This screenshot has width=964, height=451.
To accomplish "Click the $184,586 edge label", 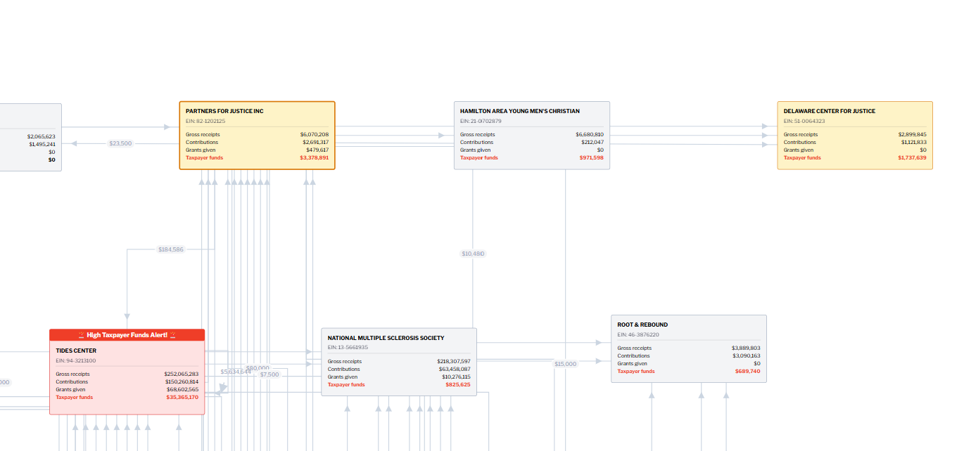I will pyautogui.click(x=171, y=249).
